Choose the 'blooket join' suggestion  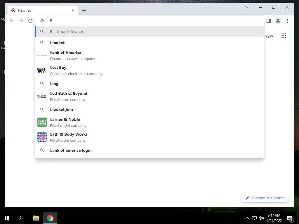point(149,109)
